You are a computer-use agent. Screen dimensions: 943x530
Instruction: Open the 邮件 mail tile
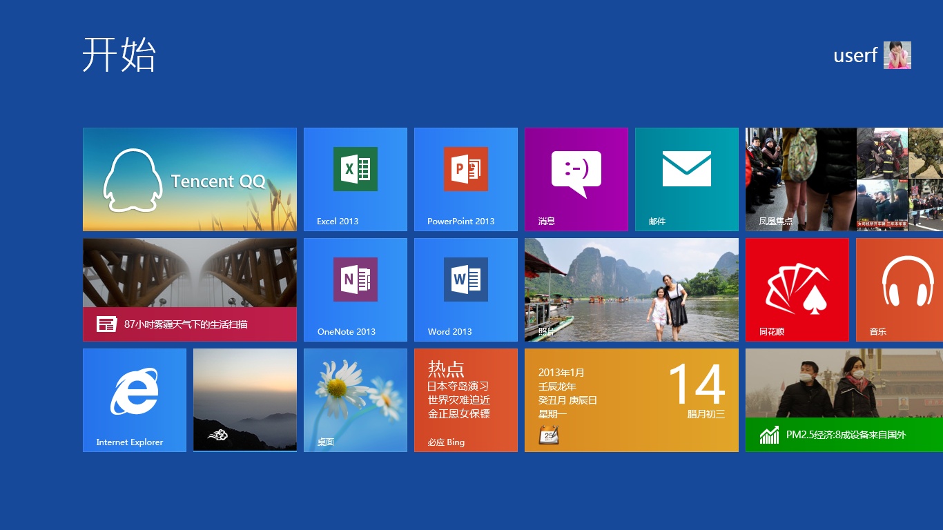point(687,179)
